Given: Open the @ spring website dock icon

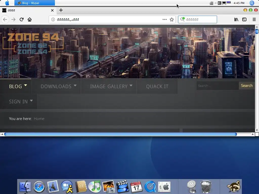Looking at the screenshot, I should (x=192, y=187).
